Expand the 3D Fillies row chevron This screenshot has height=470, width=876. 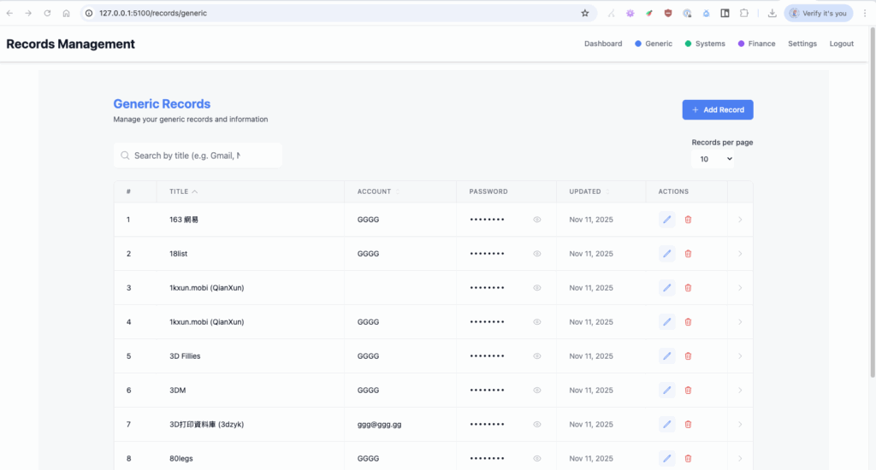(x=740, y=355)
